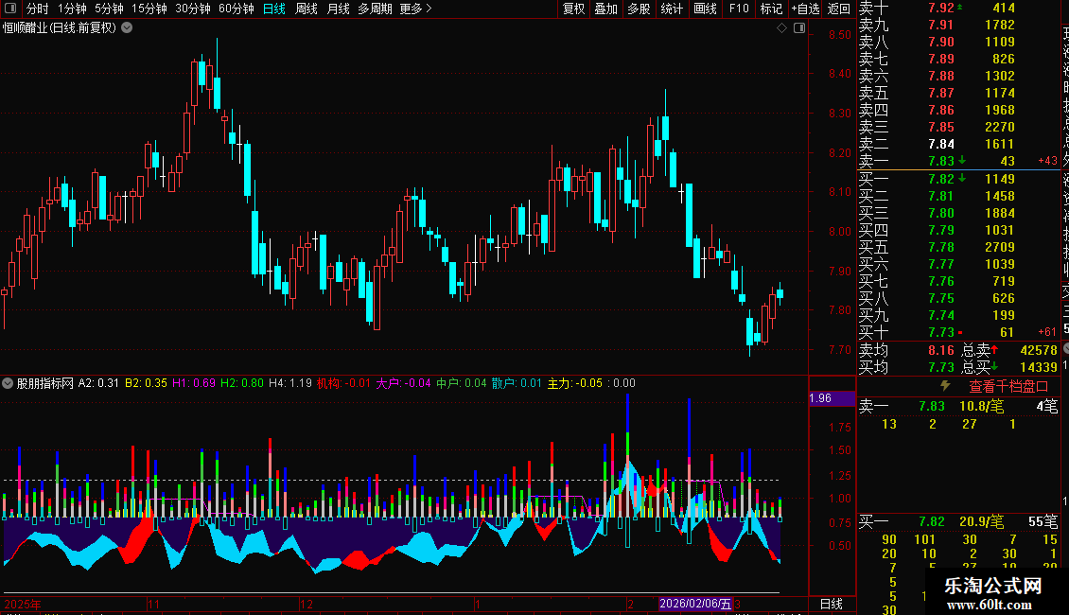
Task: Click the 买一 20.9/笔 detail row
Action: (x=958, y=521)
